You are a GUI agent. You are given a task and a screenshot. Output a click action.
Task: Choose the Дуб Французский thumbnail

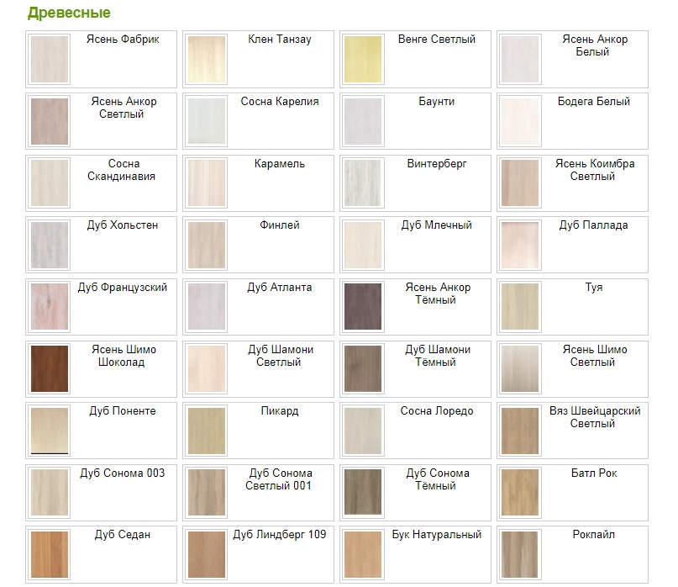pyautogui.click(x=50, y=307)
